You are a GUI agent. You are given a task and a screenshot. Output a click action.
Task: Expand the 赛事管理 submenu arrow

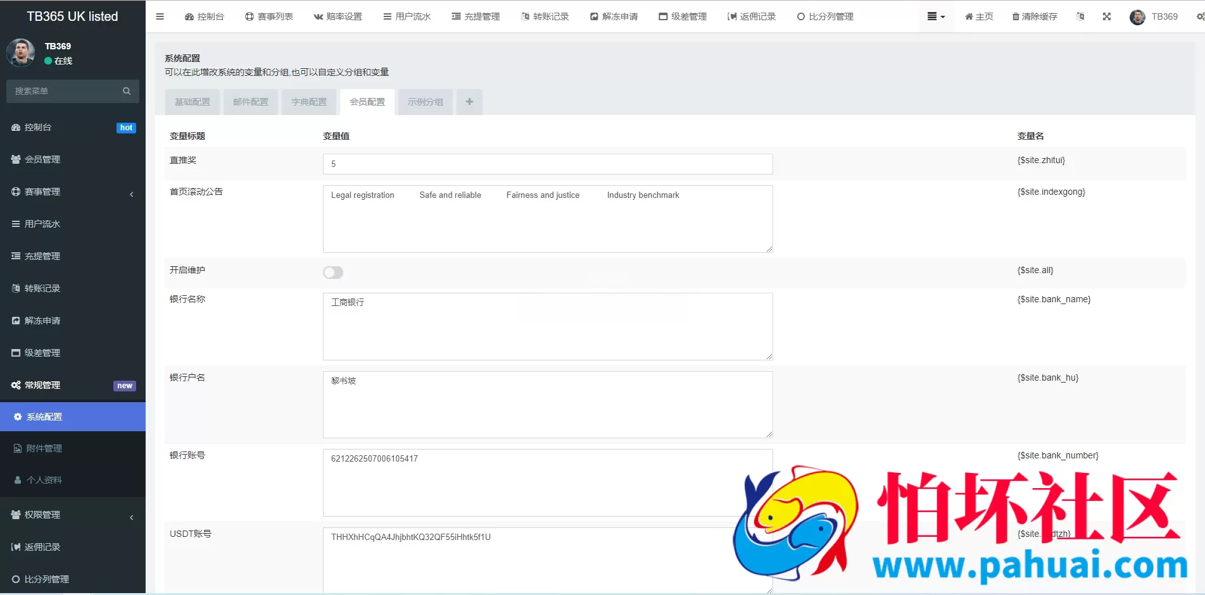point(132,194)
